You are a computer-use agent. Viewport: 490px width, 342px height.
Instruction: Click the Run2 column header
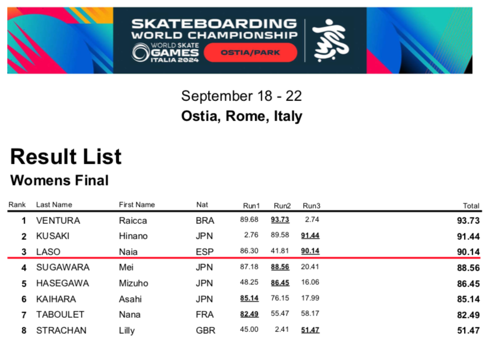(282, 206)
